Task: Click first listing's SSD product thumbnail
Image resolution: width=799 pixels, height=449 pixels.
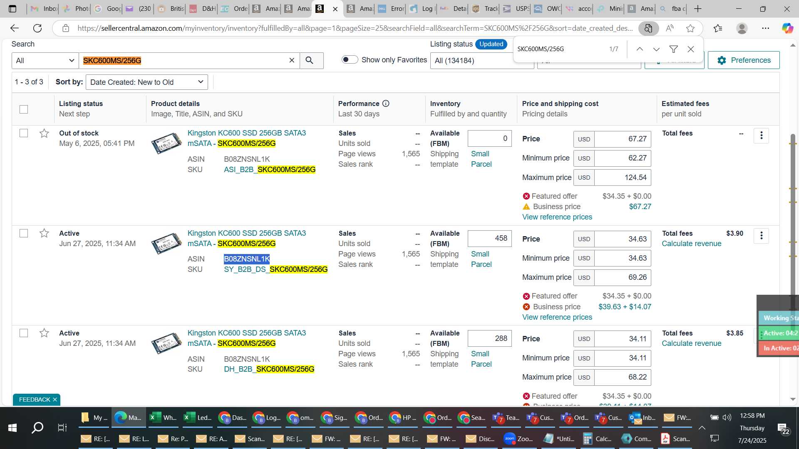Action: pyautogui.click(x=166, y=143)
